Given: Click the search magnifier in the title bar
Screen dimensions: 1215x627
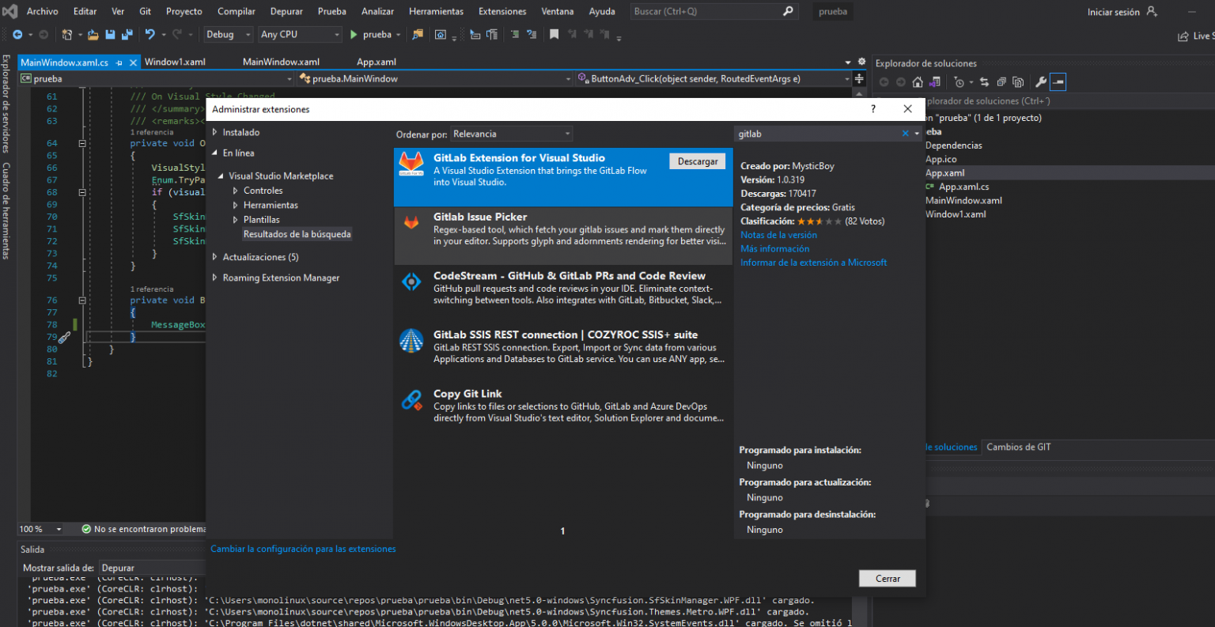Looking at the screenshot, I should 786,11.
